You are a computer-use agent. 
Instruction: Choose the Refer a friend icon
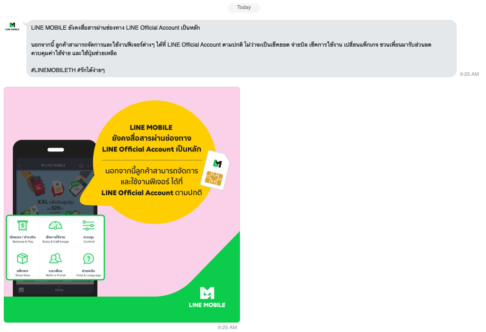(55, 259)
